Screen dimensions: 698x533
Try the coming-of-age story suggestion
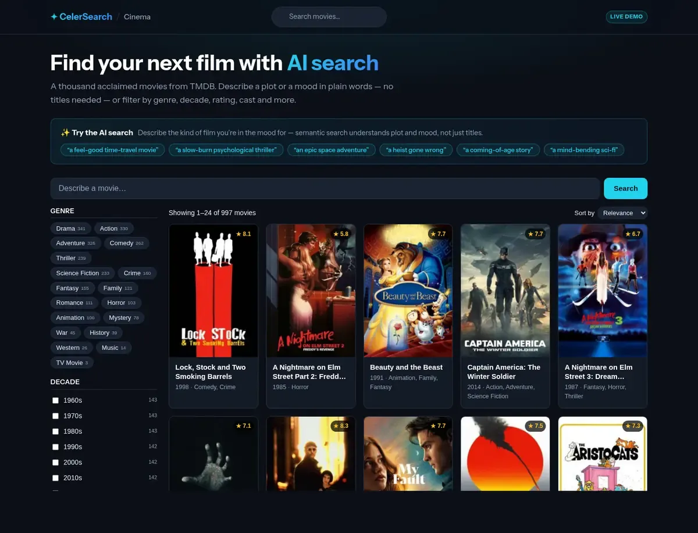[498, 150]
